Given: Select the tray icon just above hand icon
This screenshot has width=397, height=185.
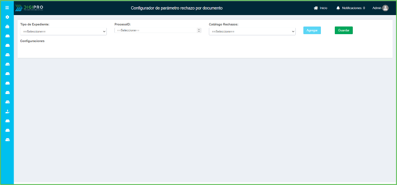Looking at the screenshot, I should click(7, 102).
